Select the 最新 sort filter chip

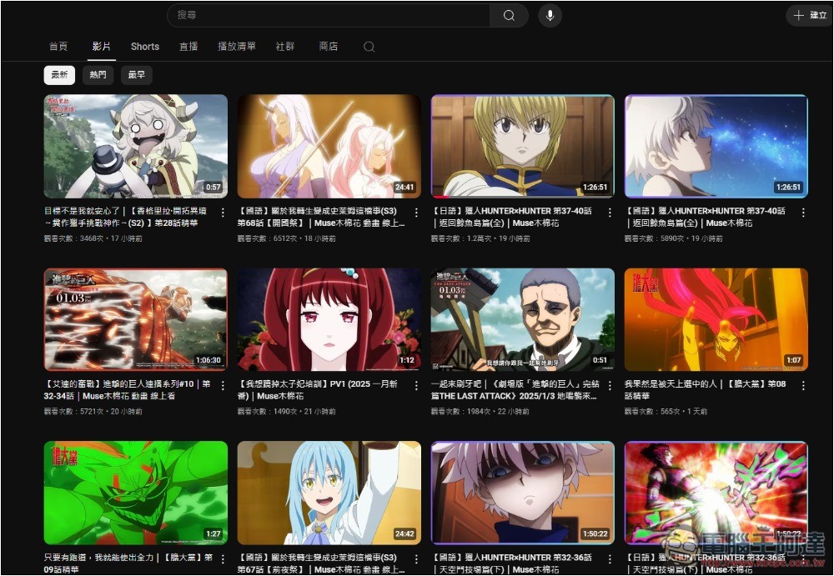coord(59,75)
